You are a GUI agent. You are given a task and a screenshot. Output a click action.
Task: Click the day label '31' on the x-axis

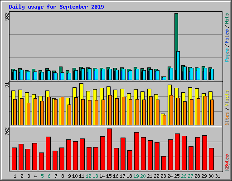[x=217, y=176]
